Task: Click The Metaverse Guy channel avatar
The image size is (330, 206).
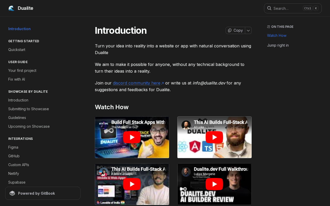Action: click(104, 125)
